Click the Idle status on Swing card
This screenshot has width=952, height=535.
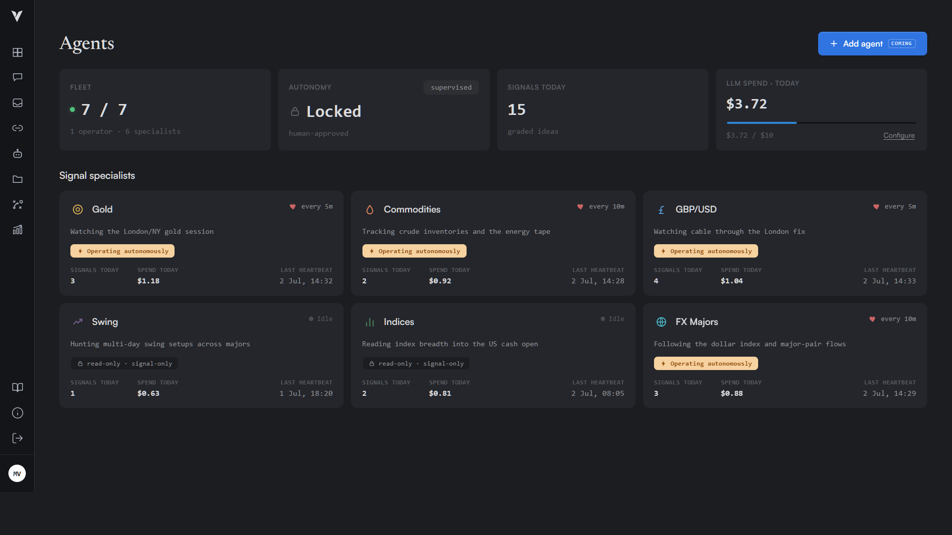coord(320,319)
